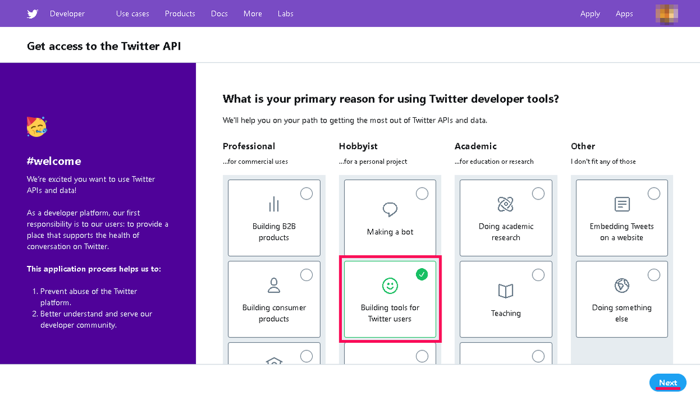Click the Teaching label text
The width and height of the screenshot is (700, 400).
tap(506, 313)
